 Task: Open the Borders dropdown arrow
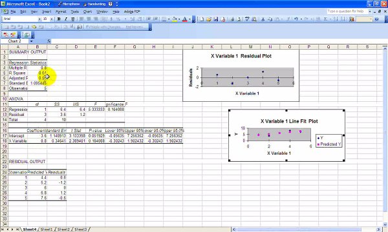pyautogui.click(x=169, y=19)
